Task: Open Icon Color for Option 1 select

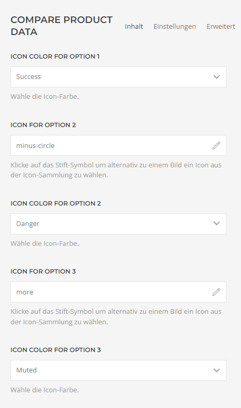Action: click(x=118, y=77)
